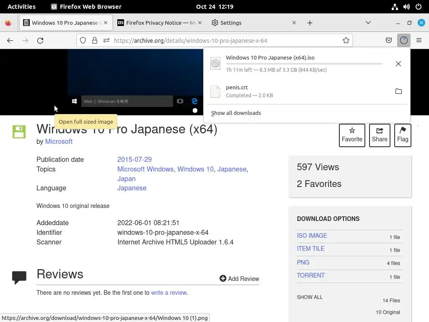The width and height of the screenshot is (429, 322).
Task: Go back to the previous page
Action: [x=10, y=41]
